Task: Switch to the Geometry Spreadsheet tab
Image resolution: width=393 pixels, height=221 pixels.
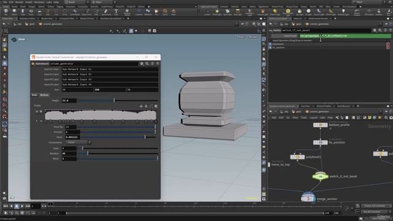Action: click(x=111, y=18)
